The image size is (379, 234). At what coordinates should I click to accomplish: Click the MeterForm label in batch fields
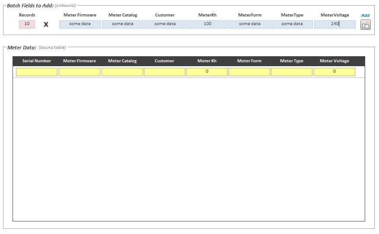pos(250,15)
